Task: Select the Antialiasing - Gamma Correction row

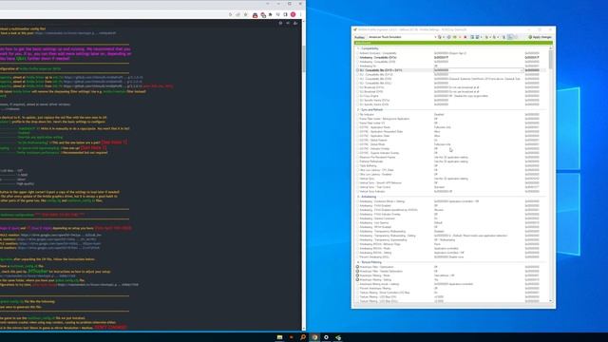Action: click(x=451, y=218)
